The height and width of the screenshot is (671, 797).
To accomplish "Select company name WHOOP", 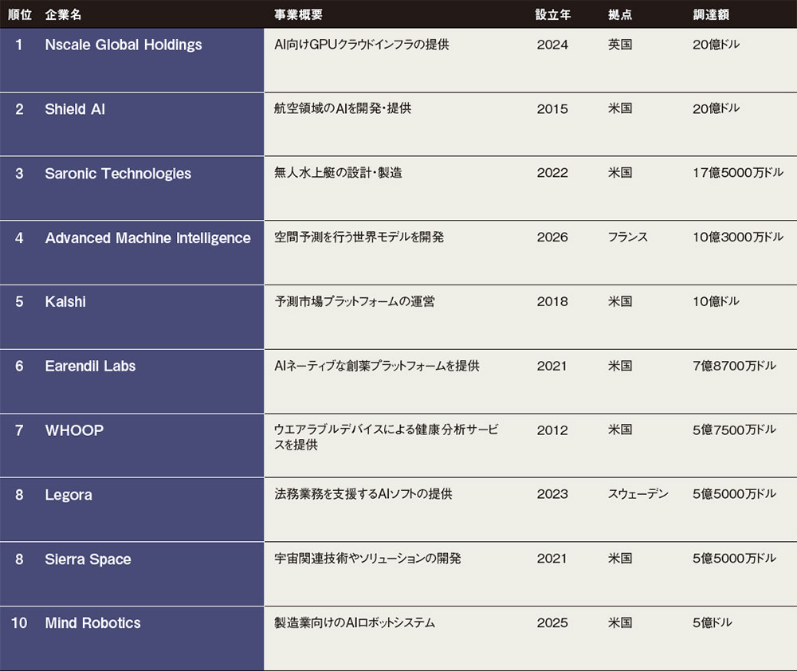I will click(x=74, y=430).
